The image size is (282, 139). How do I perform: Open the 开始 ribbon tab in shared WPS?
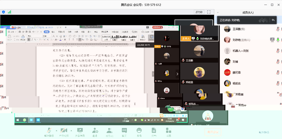[47, 32]
